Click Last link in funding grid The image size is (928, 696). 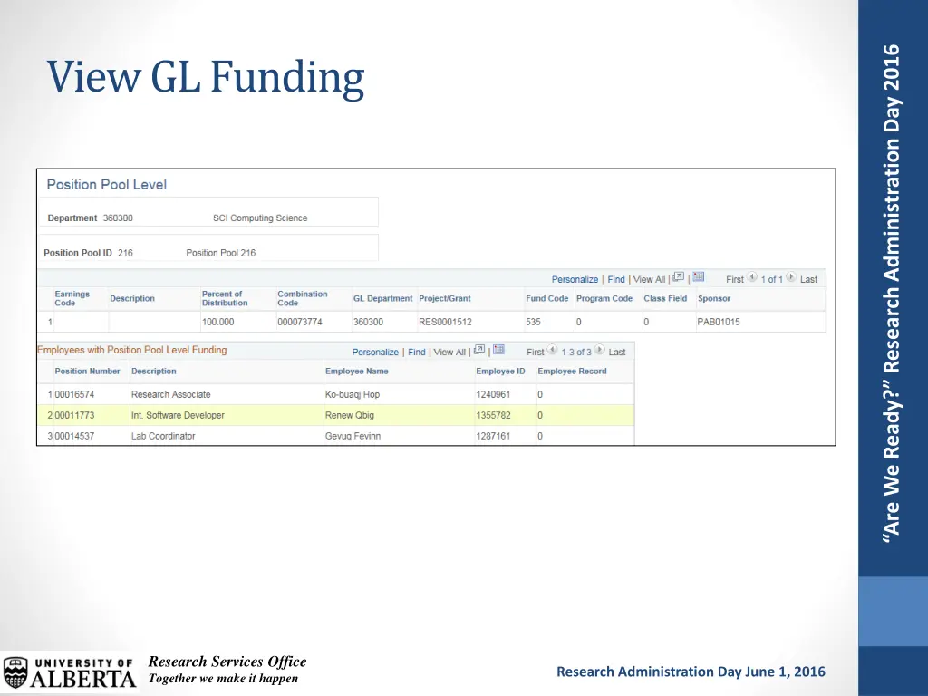point(808,279)
